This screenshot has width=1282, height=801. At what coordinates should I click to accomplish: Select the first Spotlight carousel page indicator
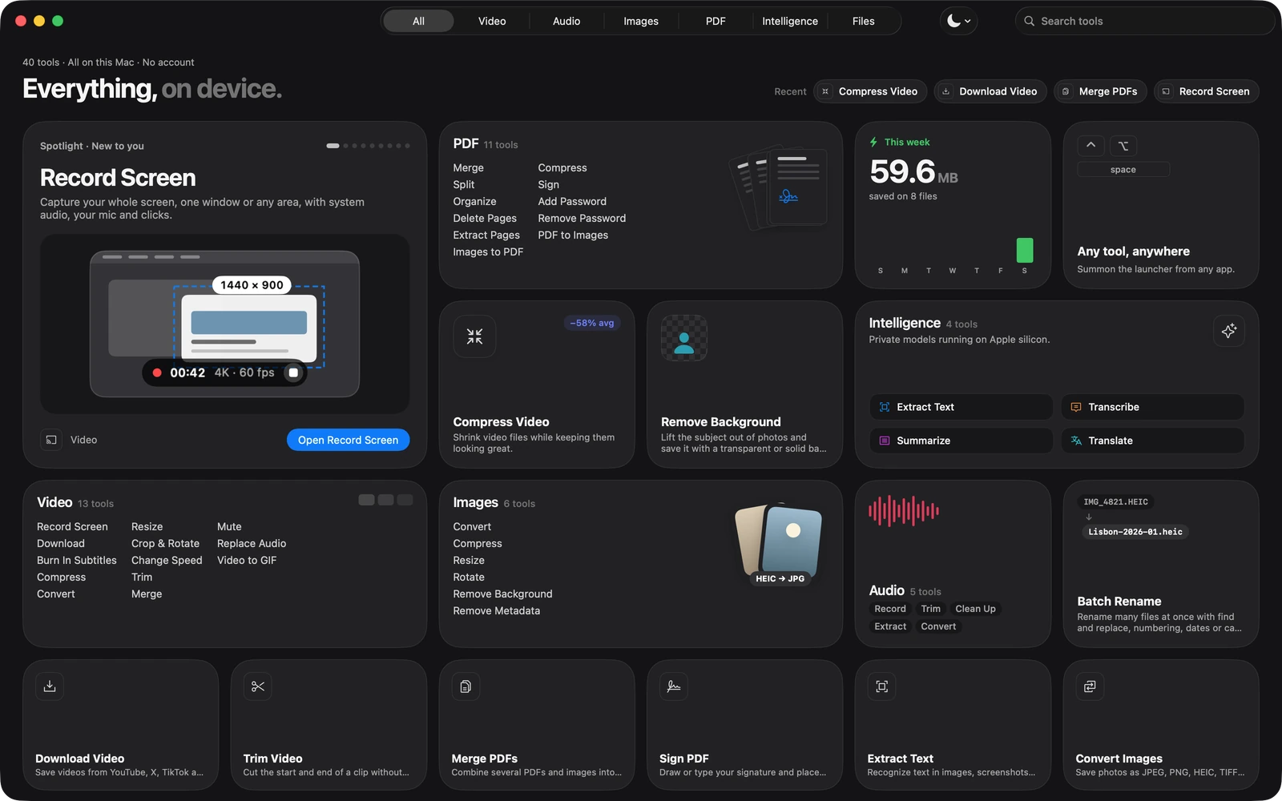(x=333, y=146)
